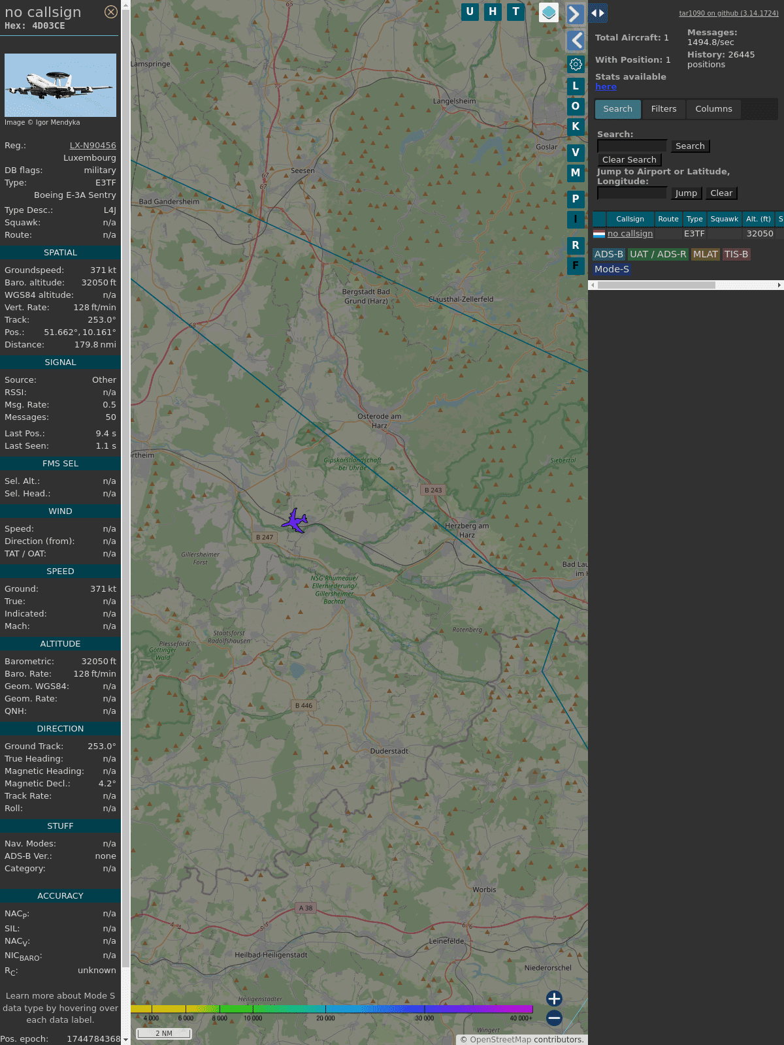Click the altitude color scale bar
Screen dimensions: 784x1045
332,1009
